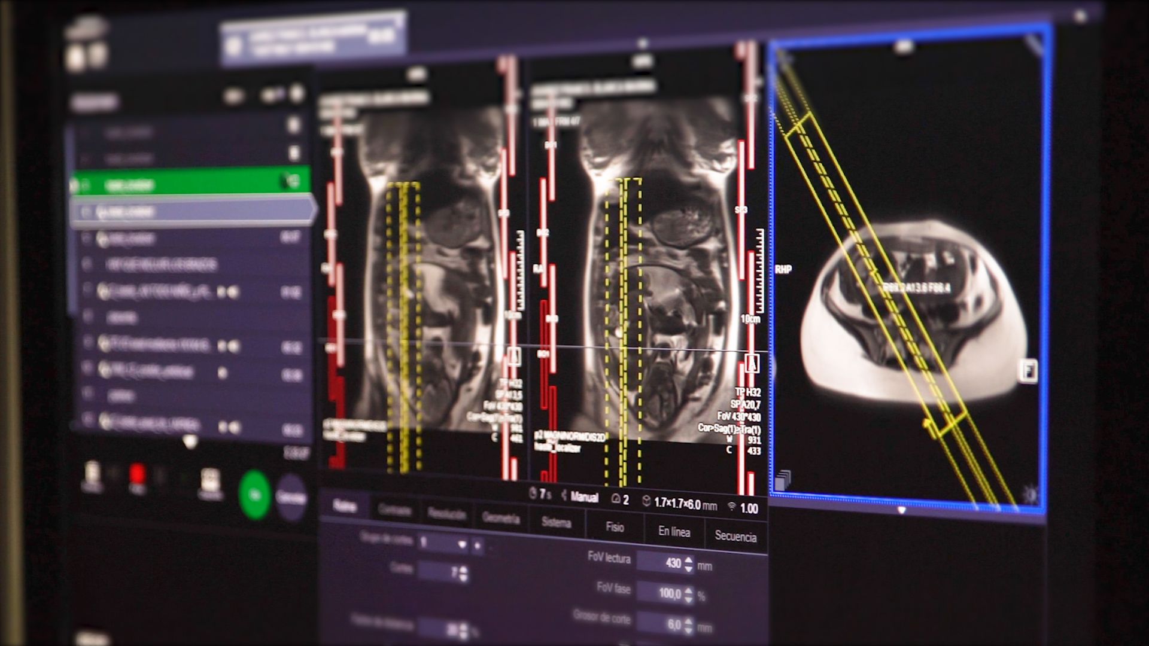Click stacked images icon in the axial viewer corner

tap(783, 480)
